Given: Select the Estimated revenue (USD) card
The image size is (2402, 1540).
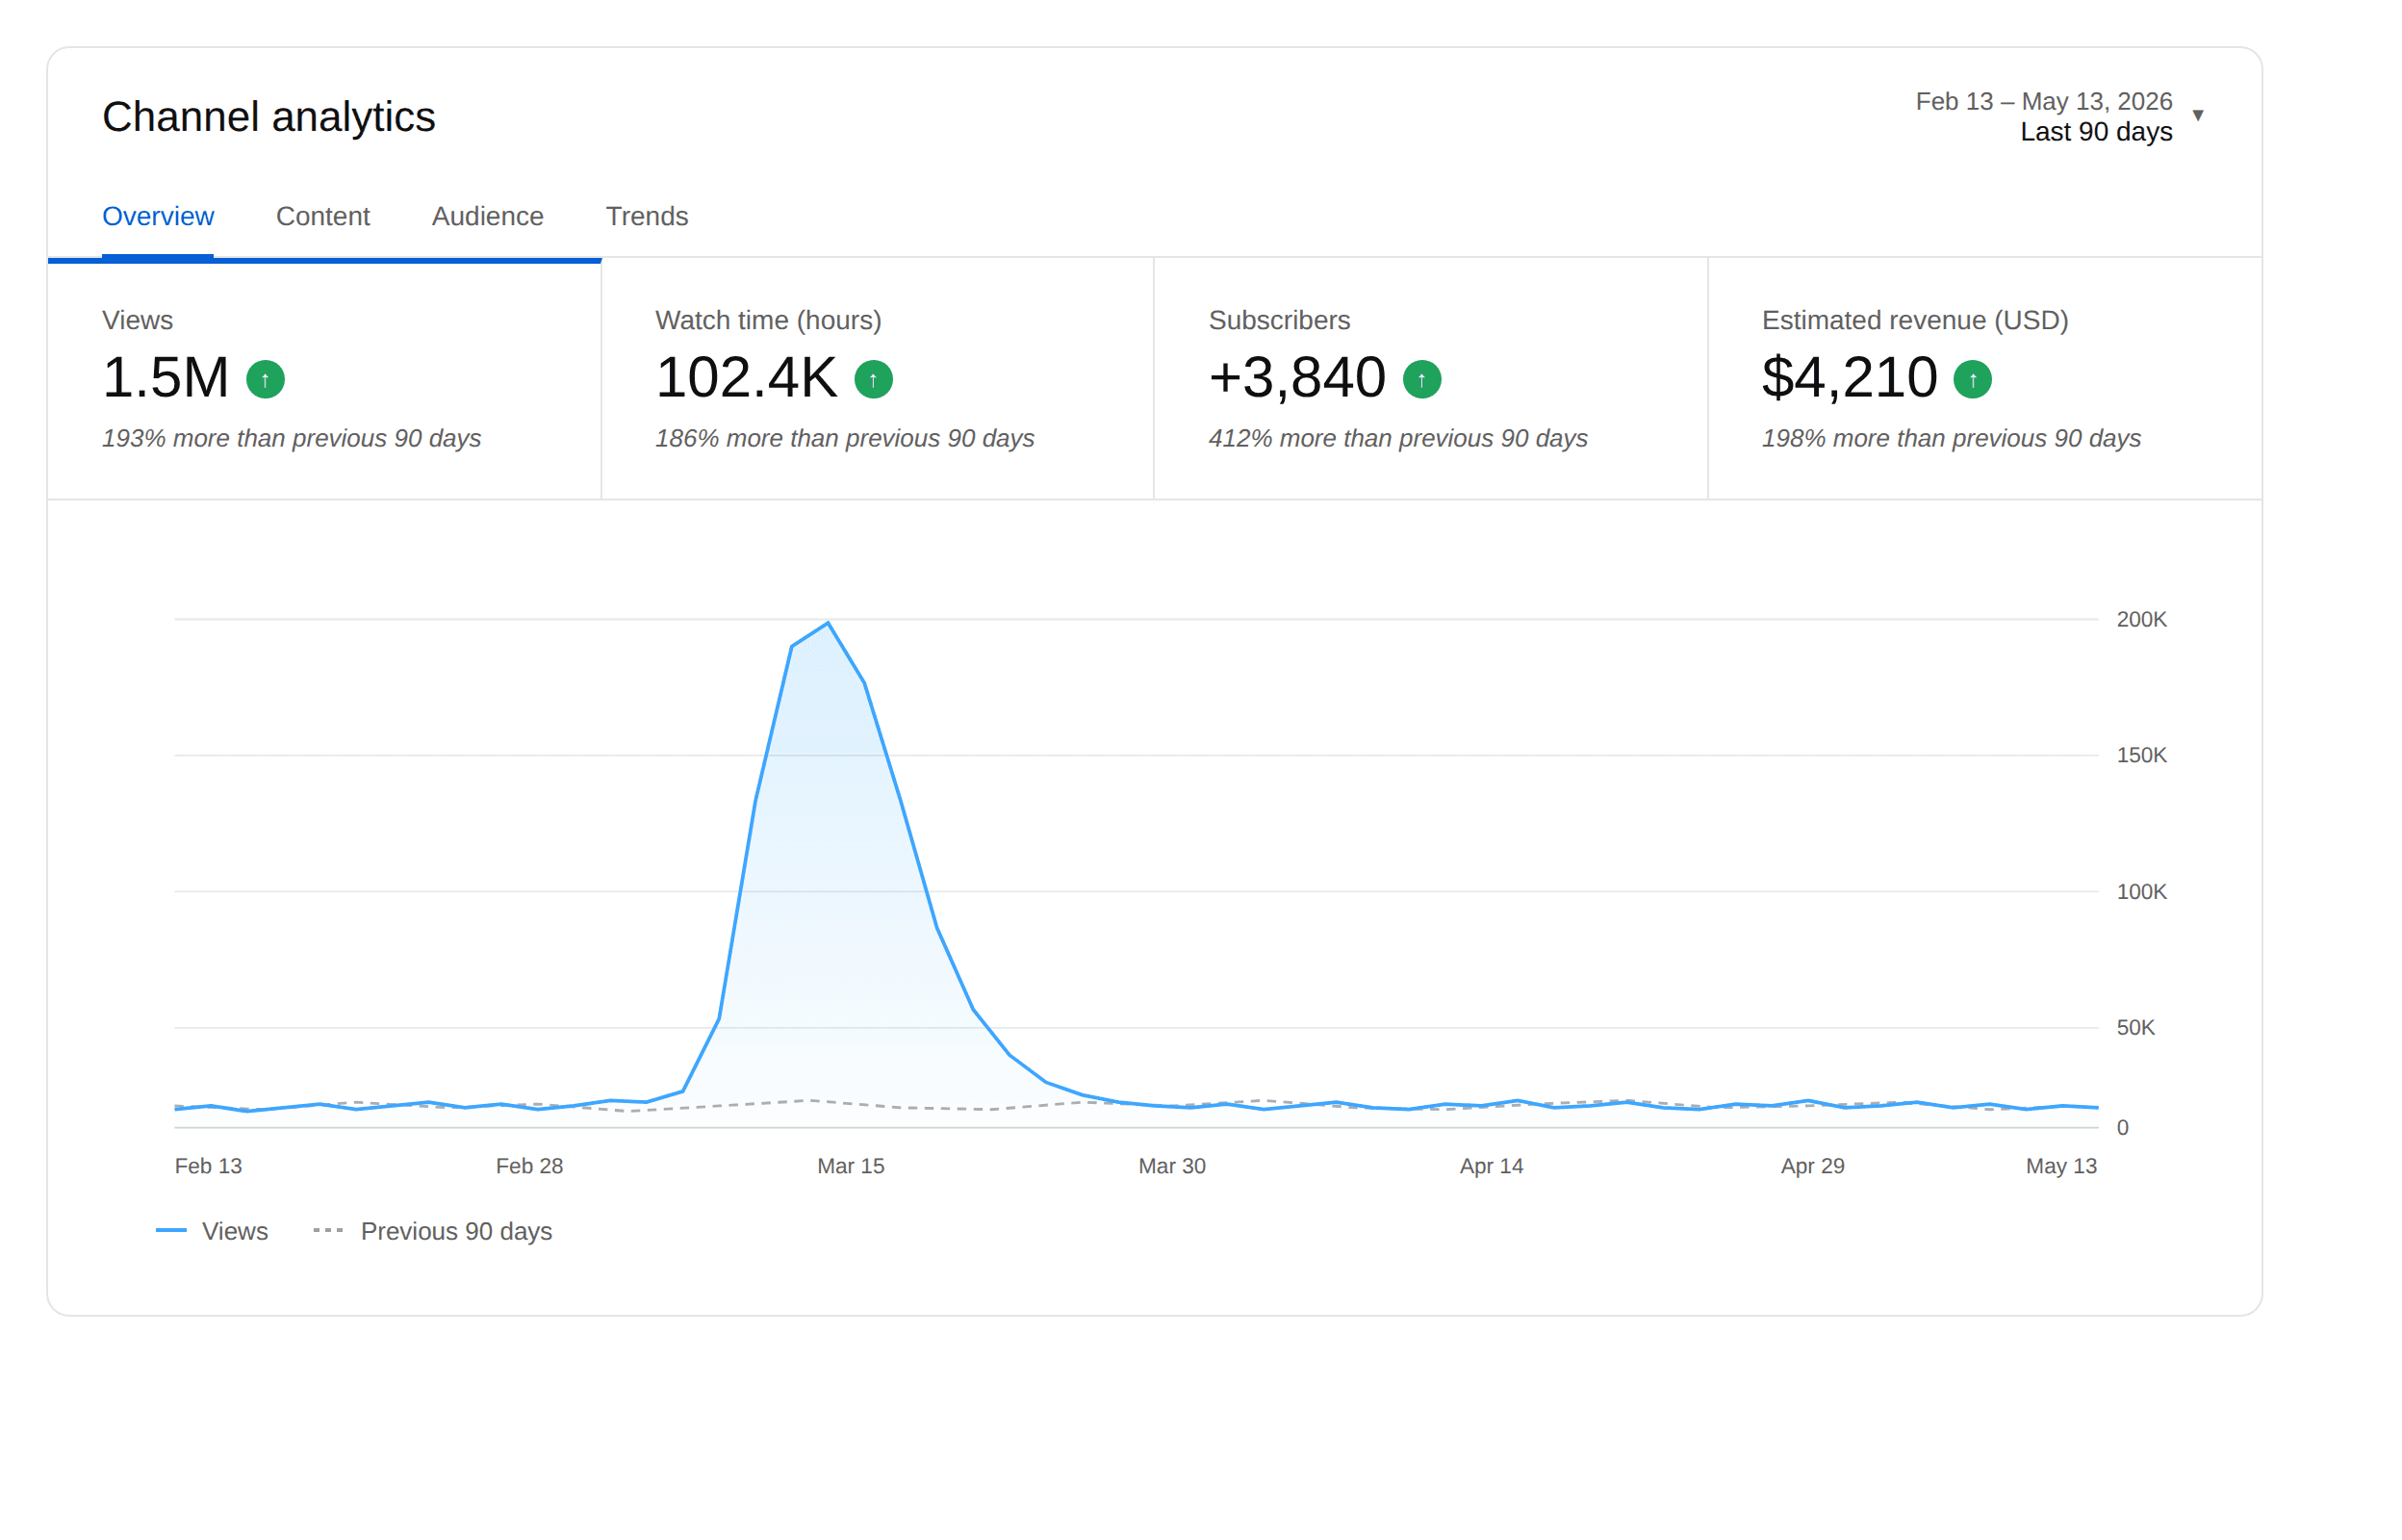Looking at the screenshot, I should coord(1984,379).
